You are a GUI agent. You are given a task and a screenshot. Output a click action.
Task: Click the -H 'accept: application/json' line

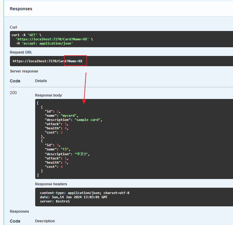(x=44, y=43)
